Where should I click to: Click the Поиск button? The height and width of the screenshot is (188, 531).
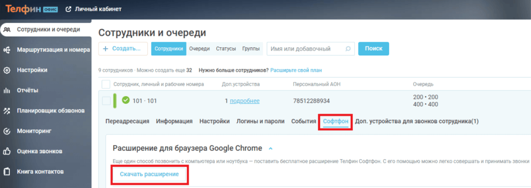[x=373, y=49]
